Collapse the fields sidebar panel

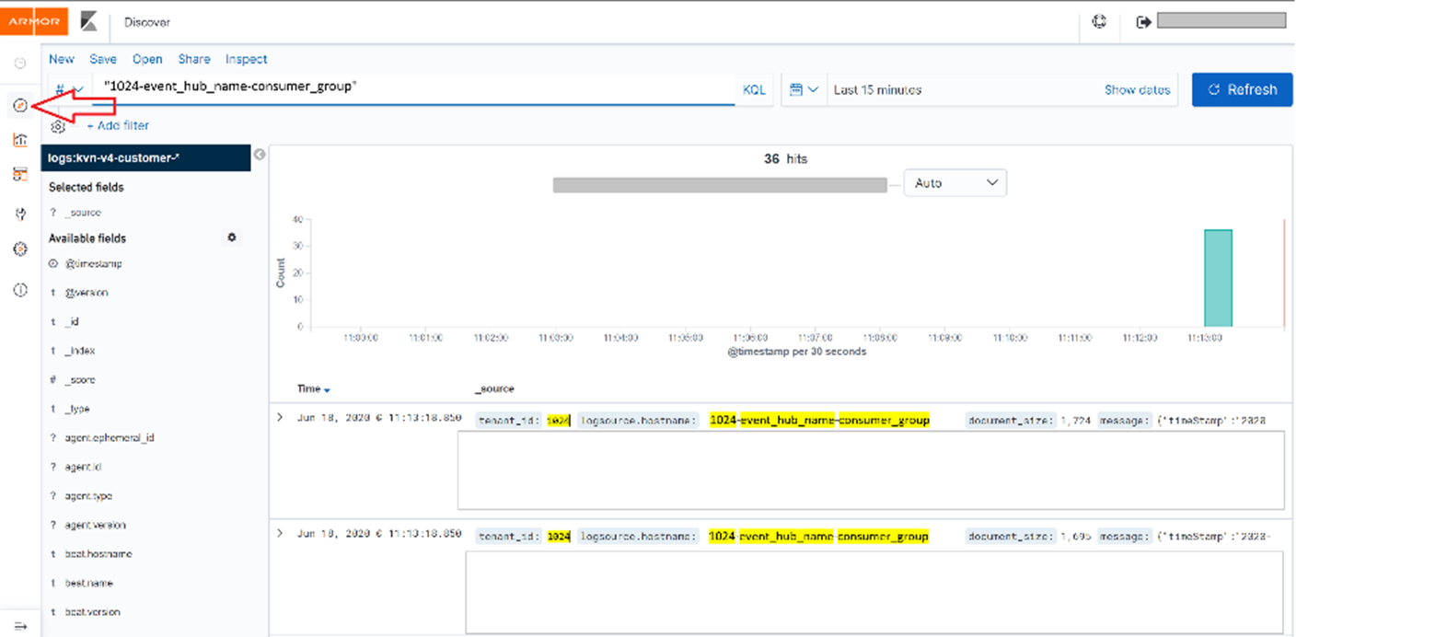point(260,155)
